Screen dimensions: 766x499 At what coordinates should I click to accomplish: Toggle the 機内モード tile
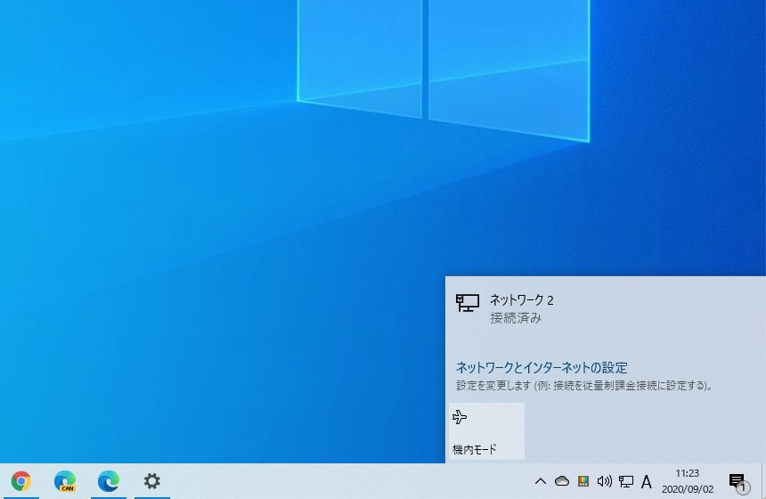[x=485, y=431]
